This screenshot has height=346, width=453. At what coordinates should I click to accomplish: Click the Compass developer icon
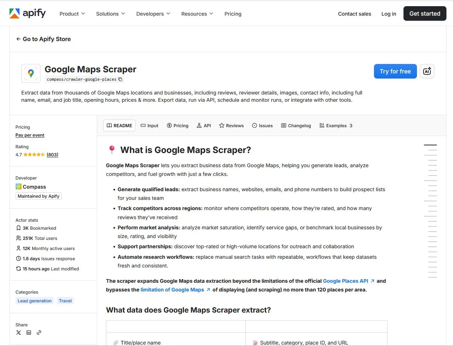coord(19,187)
